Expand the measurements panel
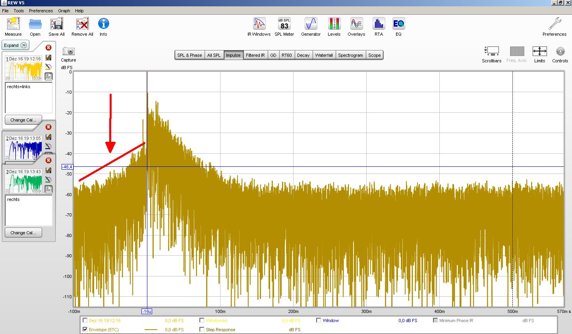The image size is (572, 334). (x=16, y=45)
